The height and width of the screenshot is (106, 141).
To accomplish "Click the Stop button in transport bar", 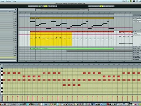I will pyautogui.click(x=41, y=6).
